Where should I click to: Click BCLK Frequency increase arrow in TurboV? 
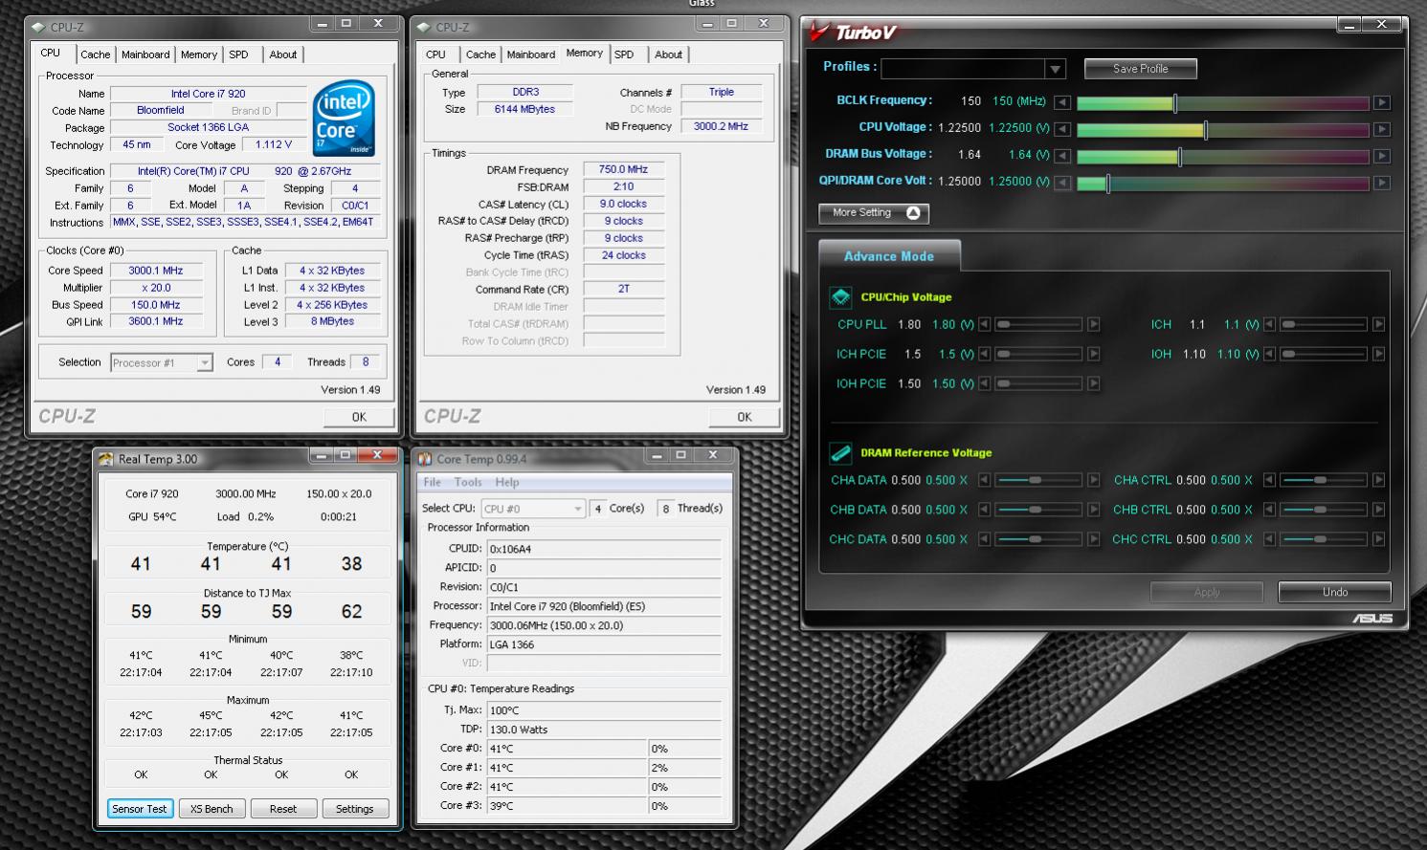(1381, 102)
